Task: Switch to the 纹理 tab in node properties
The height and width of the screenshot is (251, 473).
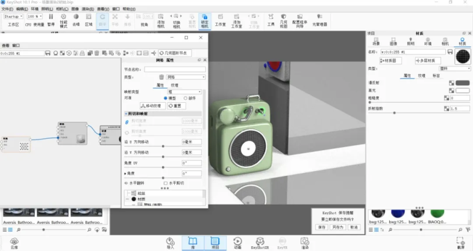Action: click(174, 85)
